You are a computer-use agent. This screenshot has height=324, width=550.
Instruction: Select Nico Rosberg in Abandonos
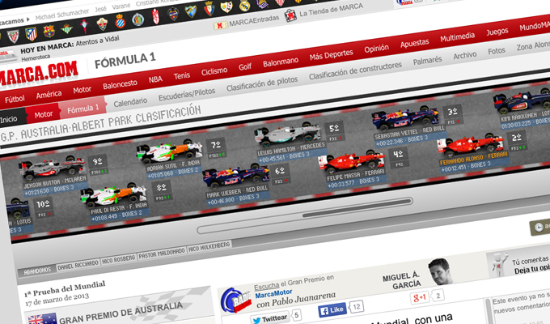(118, 260)
